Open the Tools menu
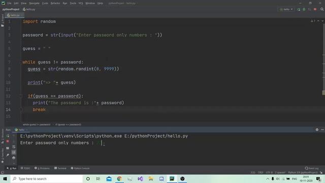325x183 pixels. (73, 4)
